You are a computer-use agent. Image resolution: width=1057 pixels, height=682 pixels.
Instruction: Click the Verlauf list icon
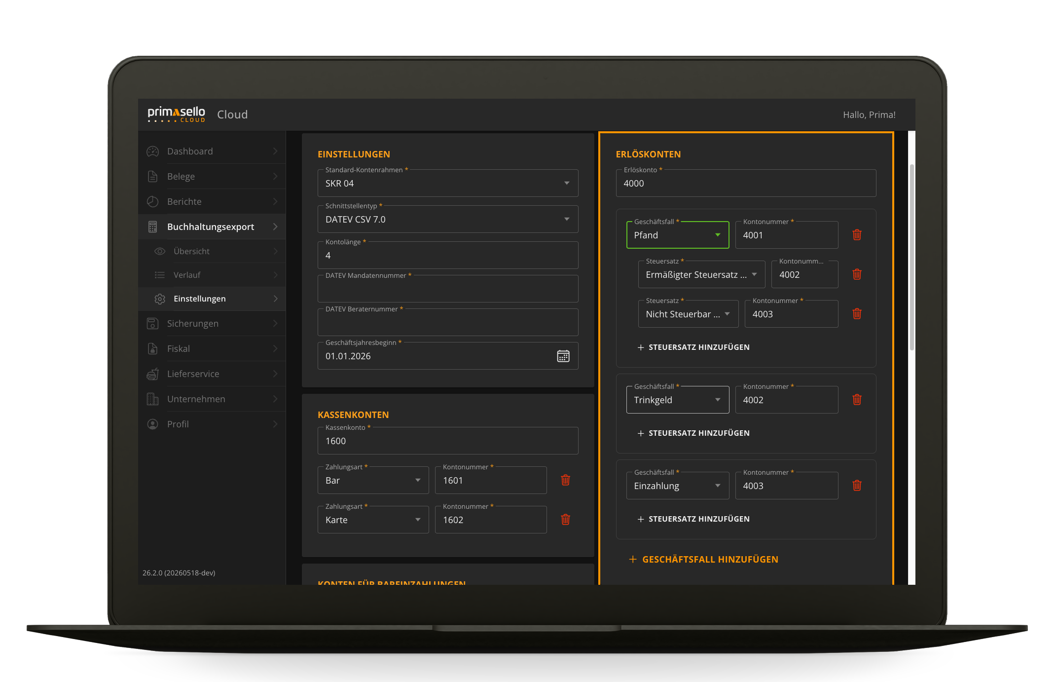160,275
